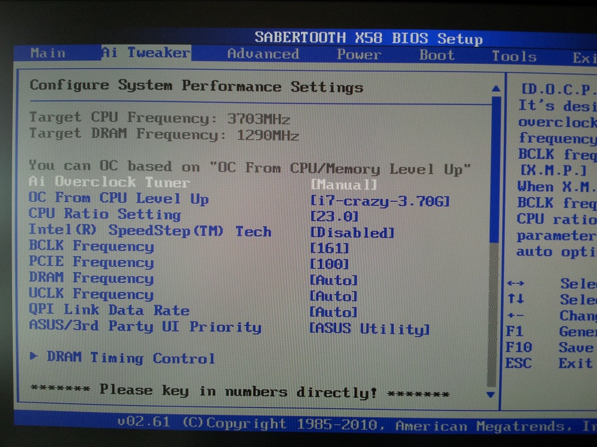Viewport: 597px width, 447px height.
Task: Click the ESC Exit key legend
Action: [518, 363]
